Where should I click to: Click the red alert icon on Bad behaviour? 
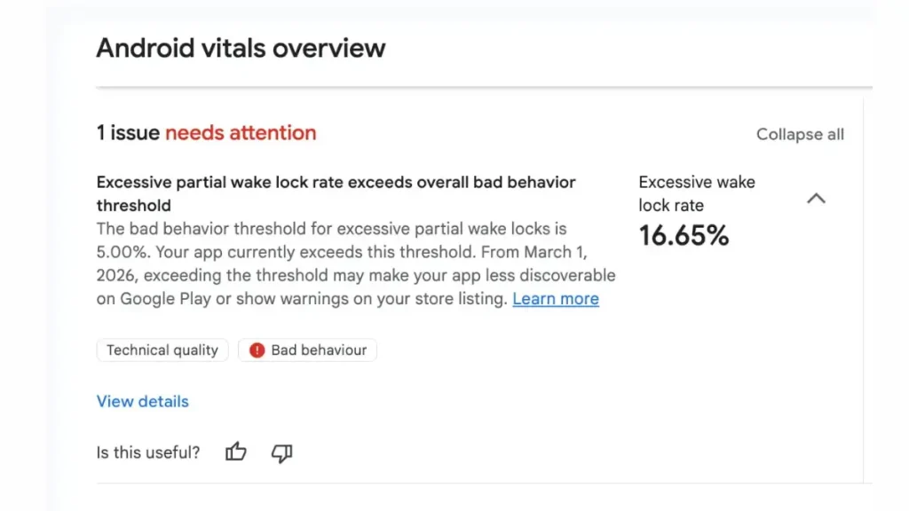(x=257, y=350)
